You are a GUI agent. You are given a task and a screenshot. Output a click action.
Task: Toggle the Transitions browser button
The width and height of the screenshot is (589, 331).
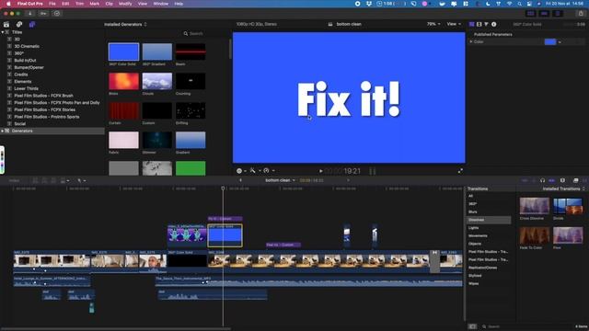(x=585, y=180)
